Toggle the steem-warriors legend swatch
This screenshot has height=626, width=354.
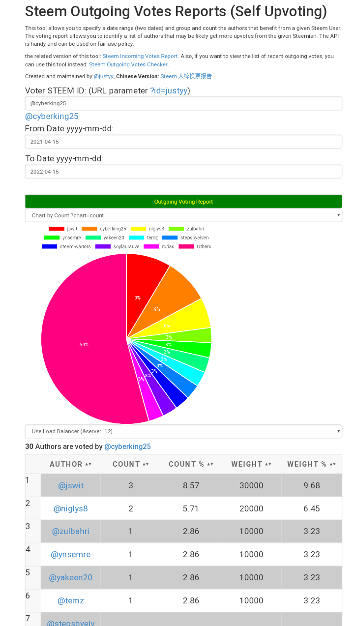pyautogui.click(x=50, y=246)
